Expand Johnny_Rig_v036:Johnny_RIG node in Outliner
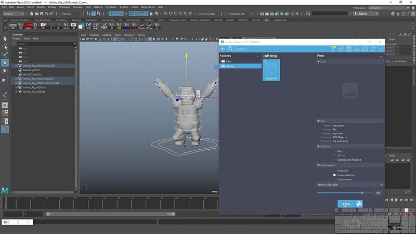This screenshot has height=234, width=416. point(17,66)
